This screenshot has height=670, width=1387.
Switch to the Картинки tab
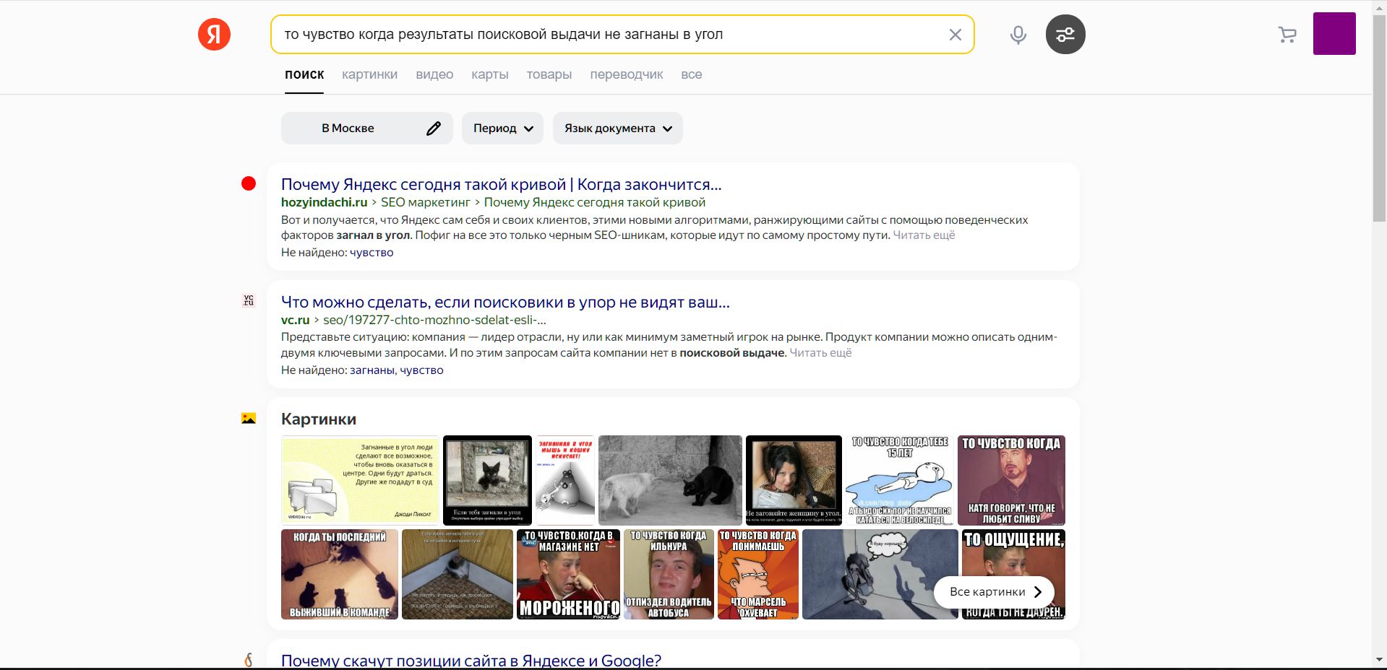coord(369,74)
